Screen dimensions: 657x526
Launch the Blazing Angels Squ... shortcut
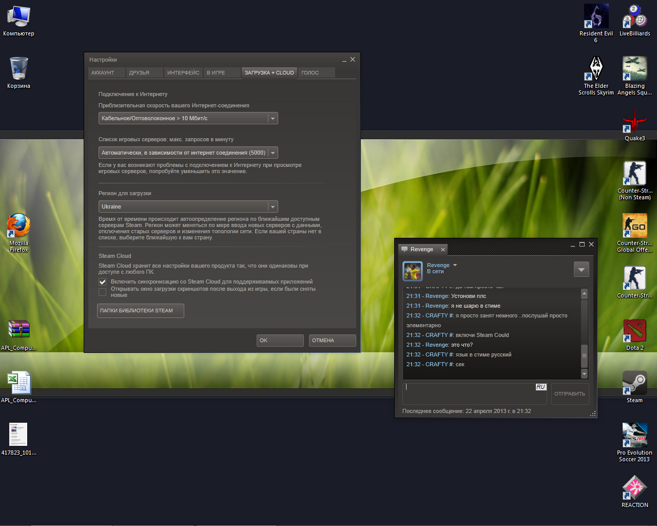(635, 76)
